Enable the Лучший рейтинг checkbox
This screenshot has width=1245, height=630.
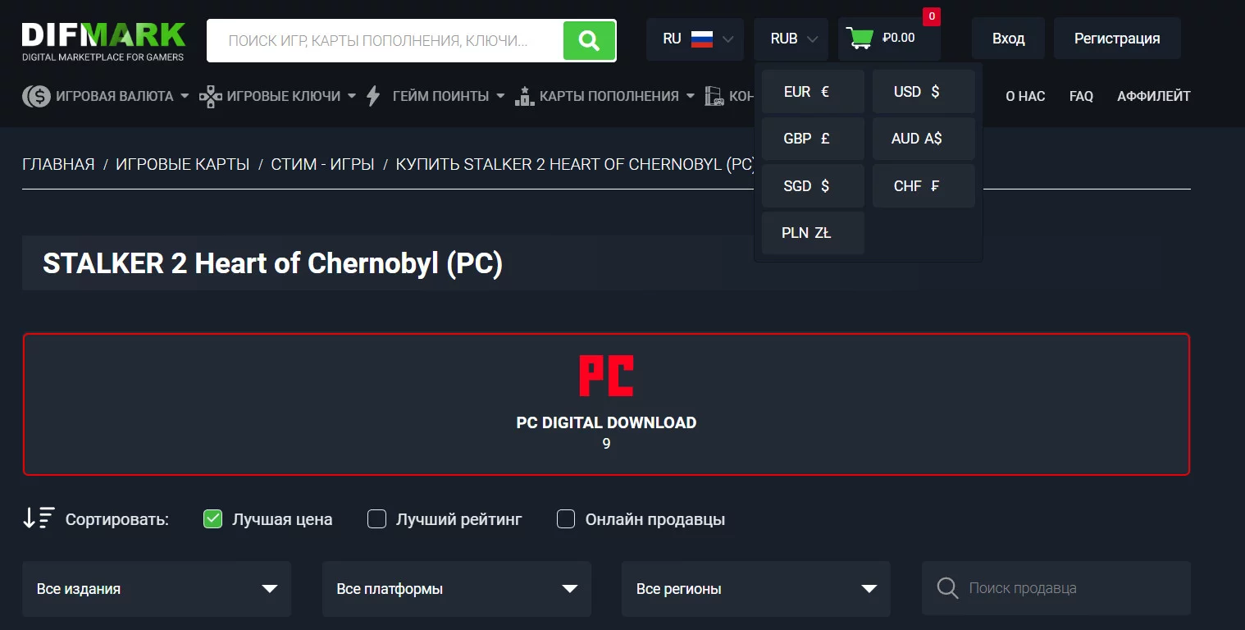376,519
